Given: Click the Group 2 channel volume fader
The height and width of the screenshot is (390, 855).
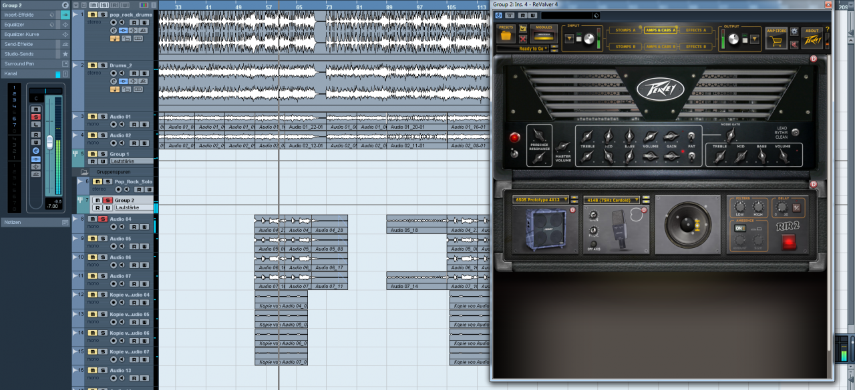Looking at the screenshot, I should [49, 141].
